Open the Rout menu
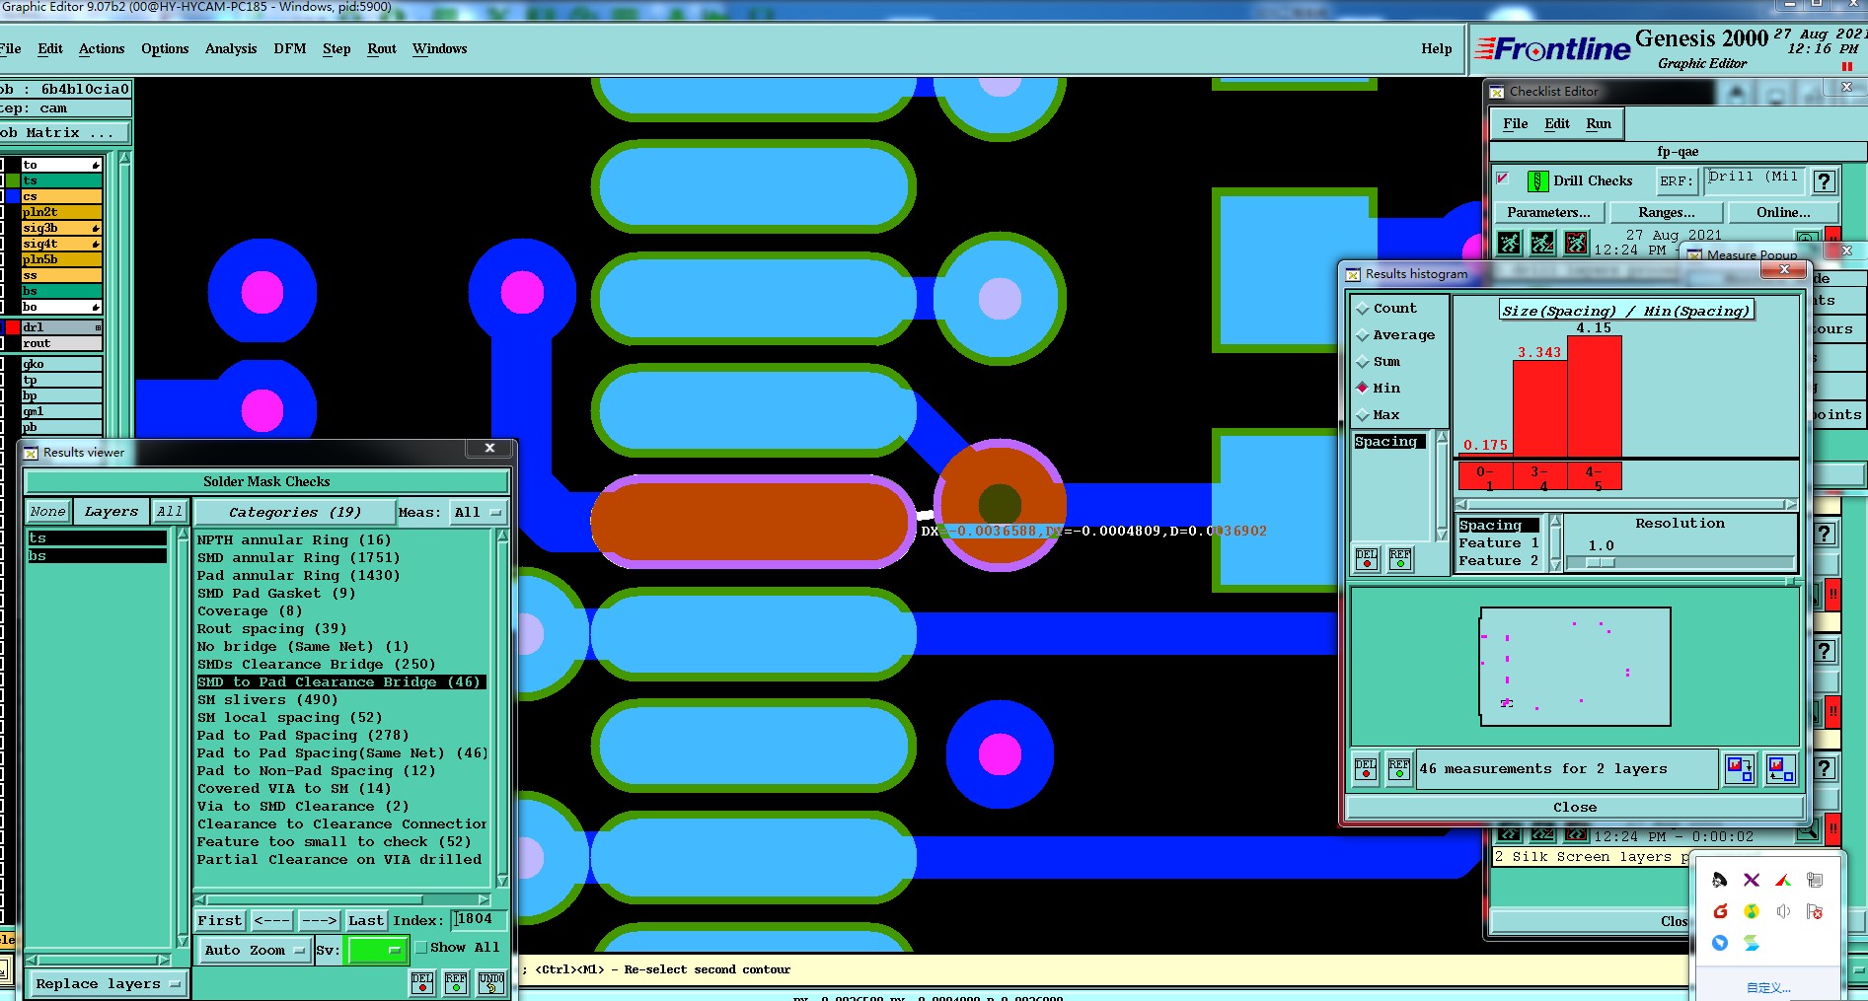 coord(382,49)
